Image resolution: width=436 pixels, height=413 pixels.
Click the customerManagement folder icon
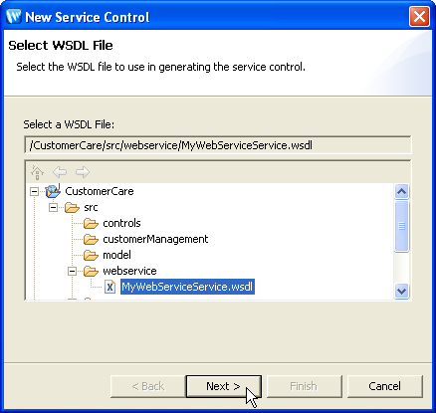point(91,240)
